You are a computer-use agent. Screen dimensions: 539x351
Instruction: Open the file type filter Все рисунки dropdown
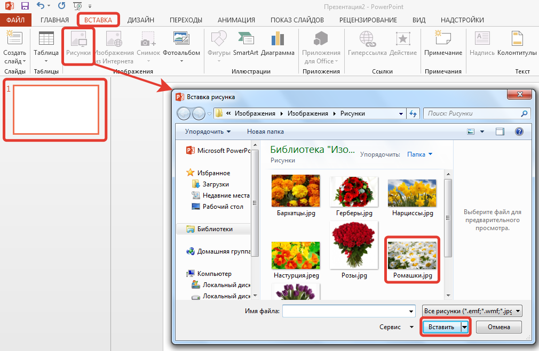(x=472, y=311)
